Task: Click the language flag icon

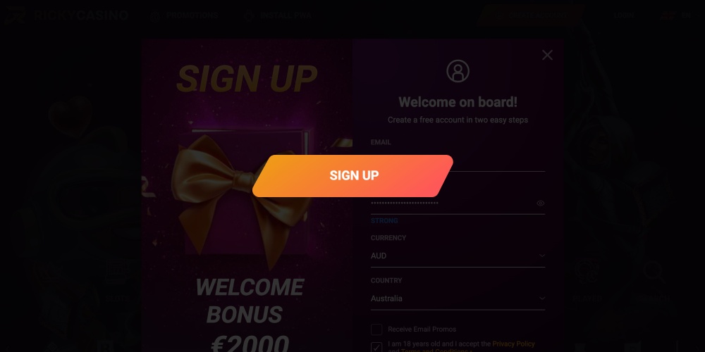Action: 667,15
